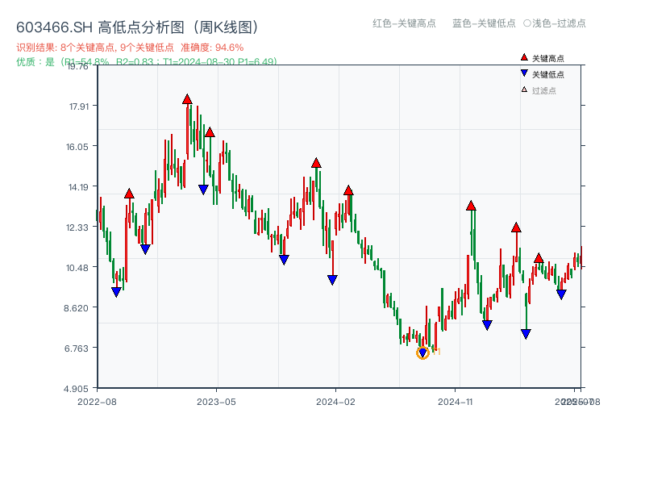Click the blue key-low triangle below the 2022-08 area
645x484 pixels.
[115, 292]
